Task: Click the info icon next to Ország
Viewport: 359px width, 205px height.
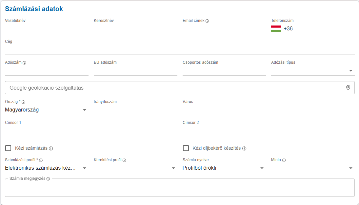Action: pos(23,102)
